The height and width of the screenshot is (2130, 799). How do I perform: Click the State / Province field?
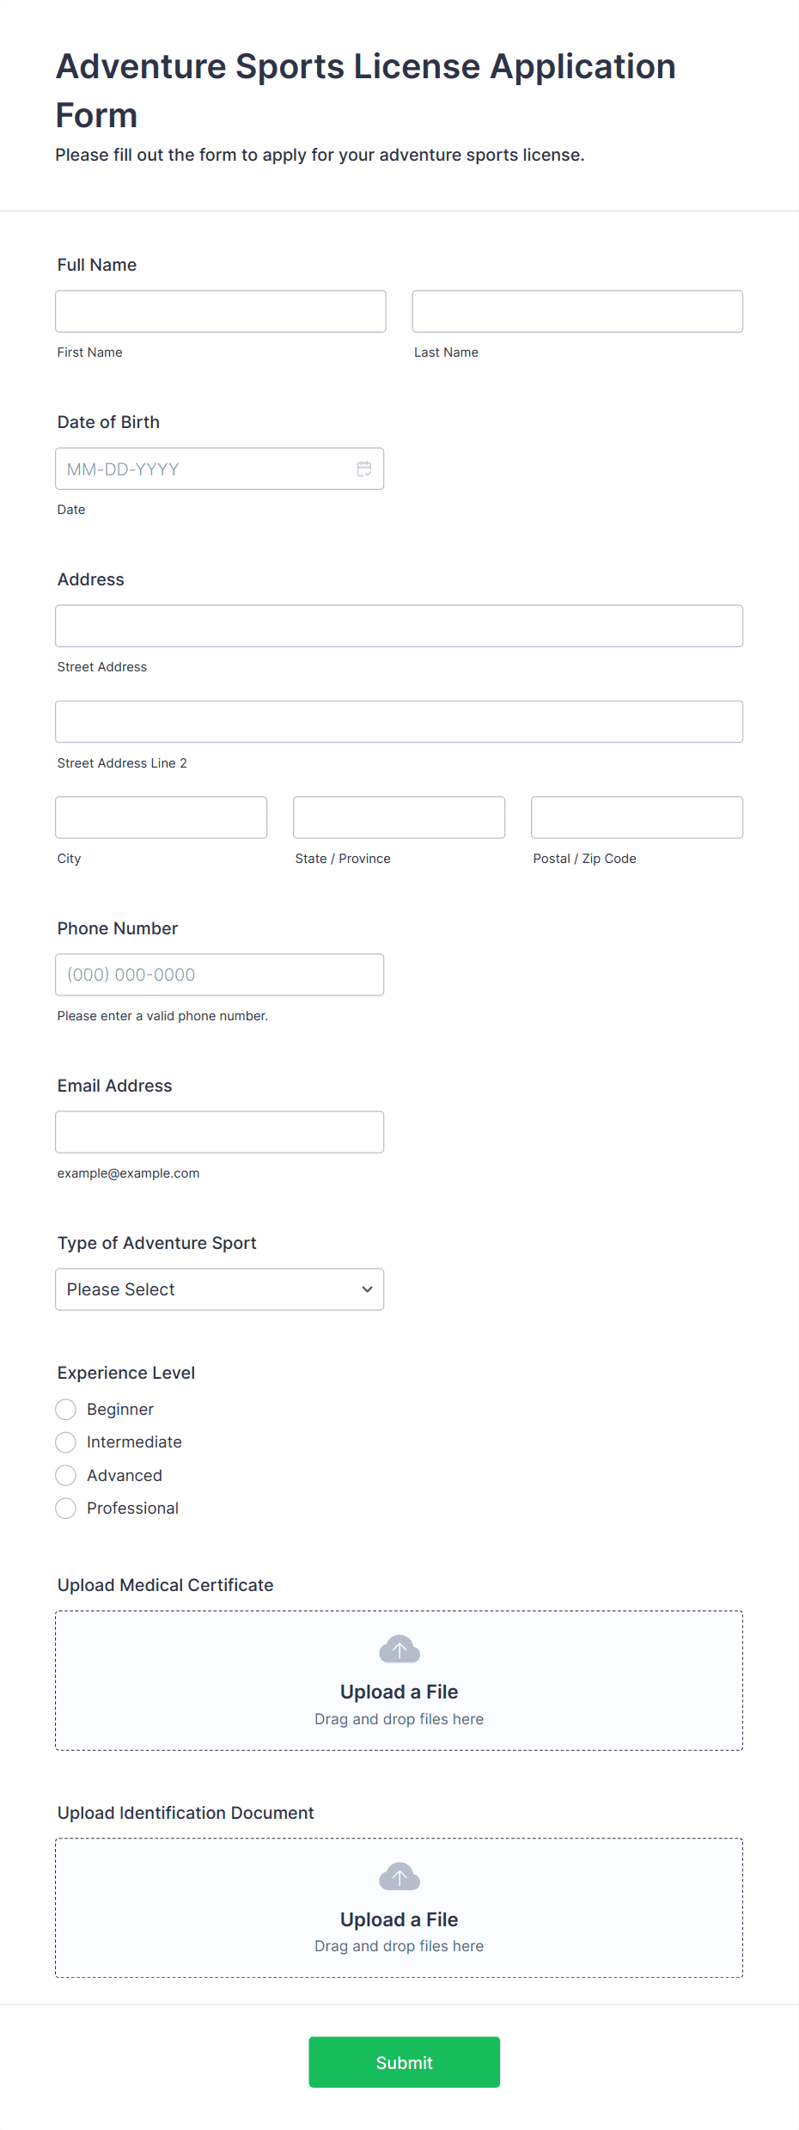click(399, 817)
